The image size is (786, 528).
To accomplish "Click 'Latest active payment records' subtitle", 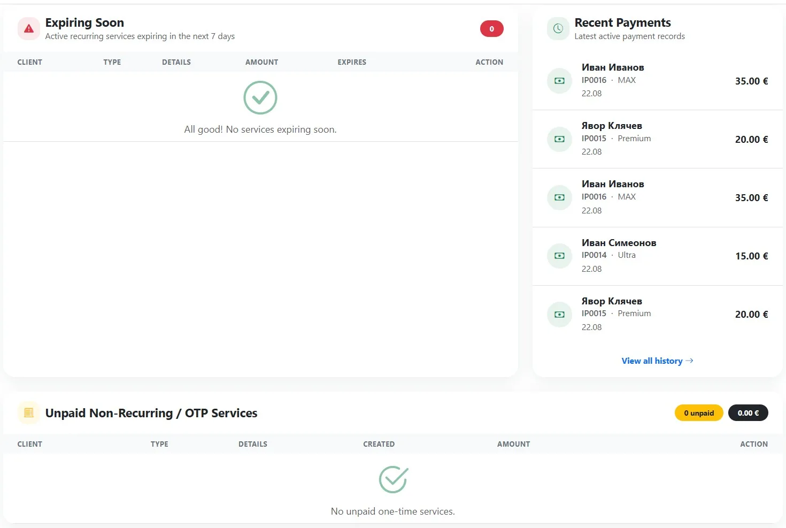I will coord(629,36).
